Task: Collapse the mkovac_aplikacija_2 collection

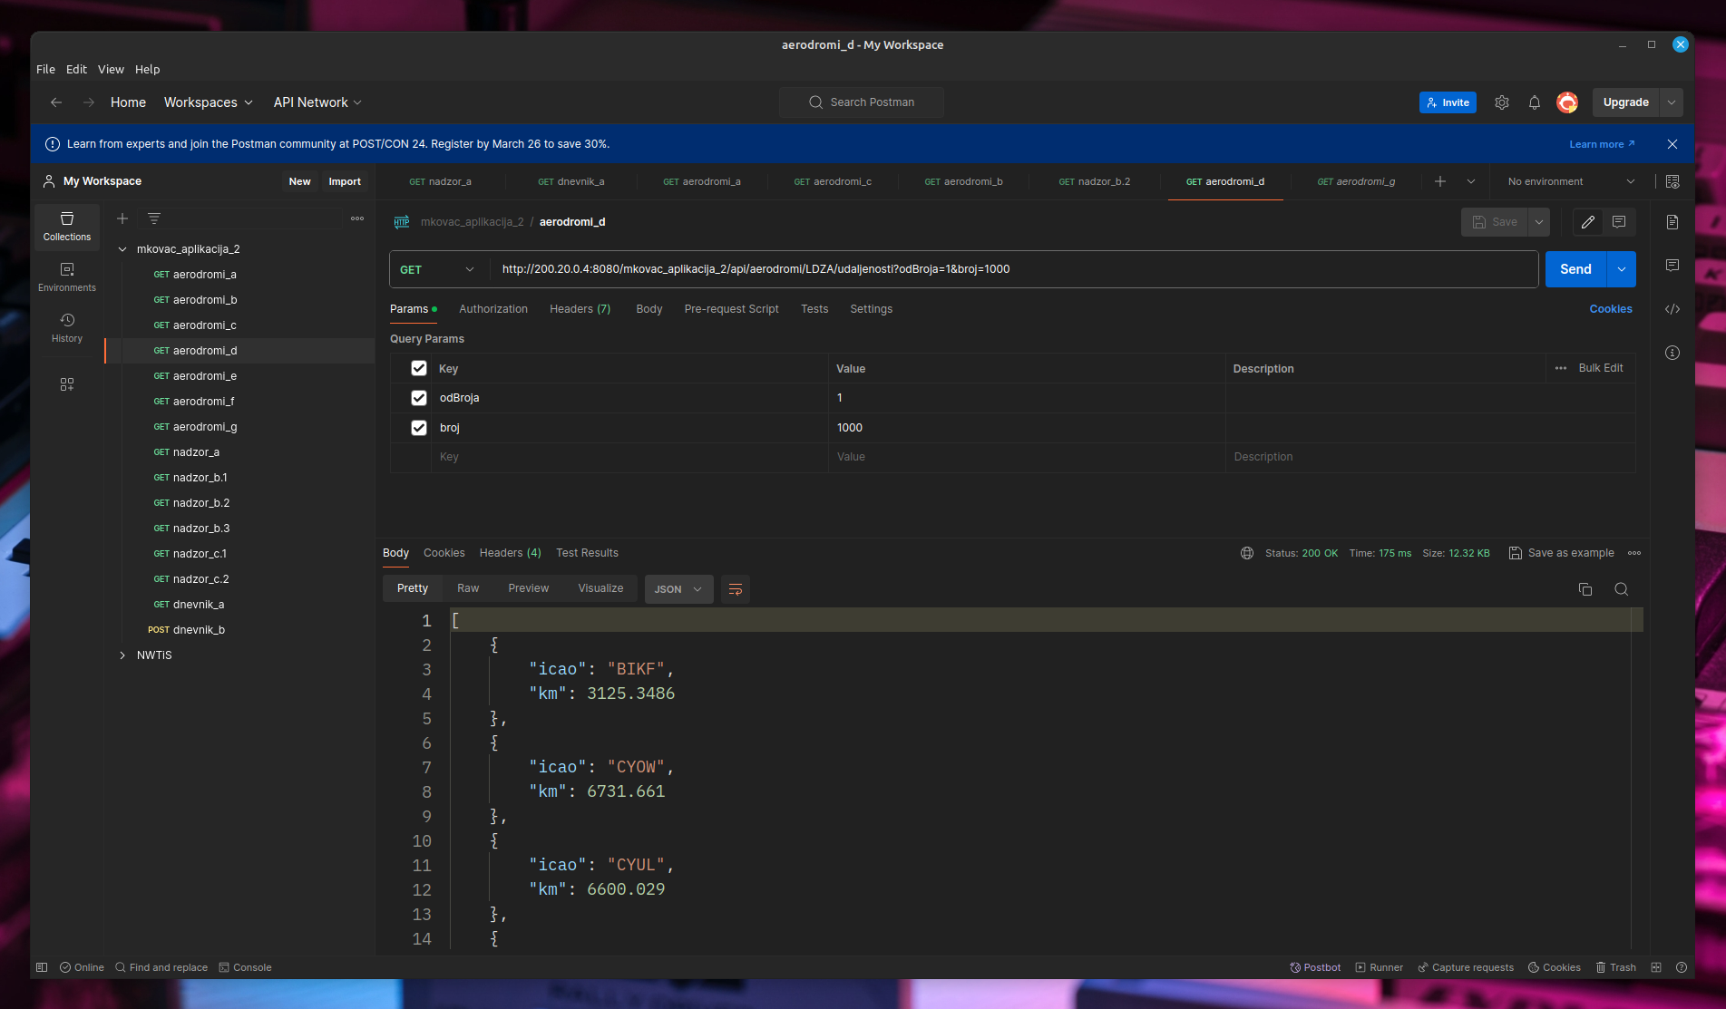Action: pos(122,249)
